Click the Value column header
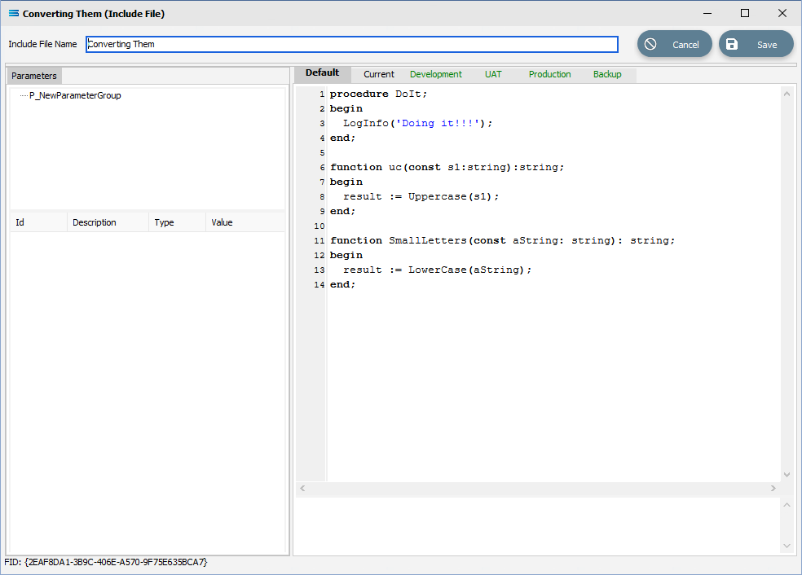This screenshot has height=575, width=802. 245,222
